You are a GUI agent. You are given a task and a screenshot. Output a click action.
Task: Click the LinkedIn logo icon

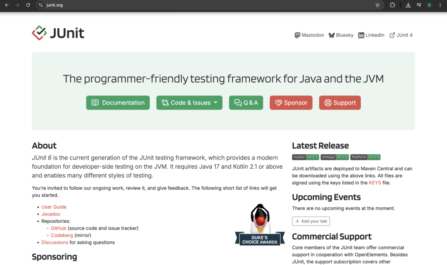(361, 35)
